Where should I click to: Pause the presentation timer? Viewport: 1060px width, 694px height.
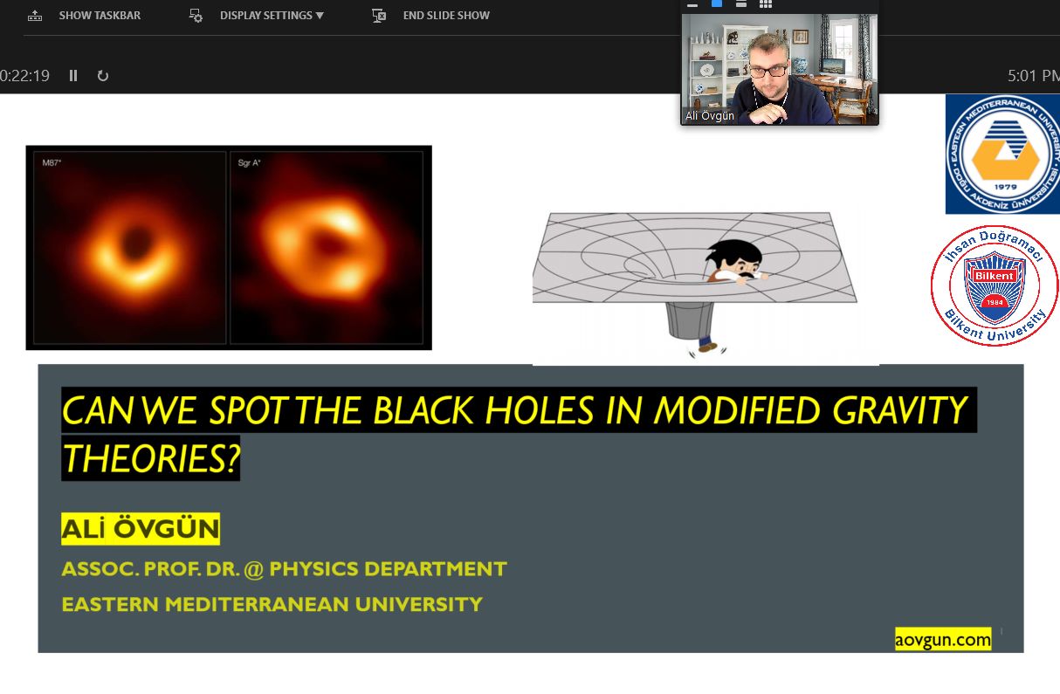pos(73,76)
